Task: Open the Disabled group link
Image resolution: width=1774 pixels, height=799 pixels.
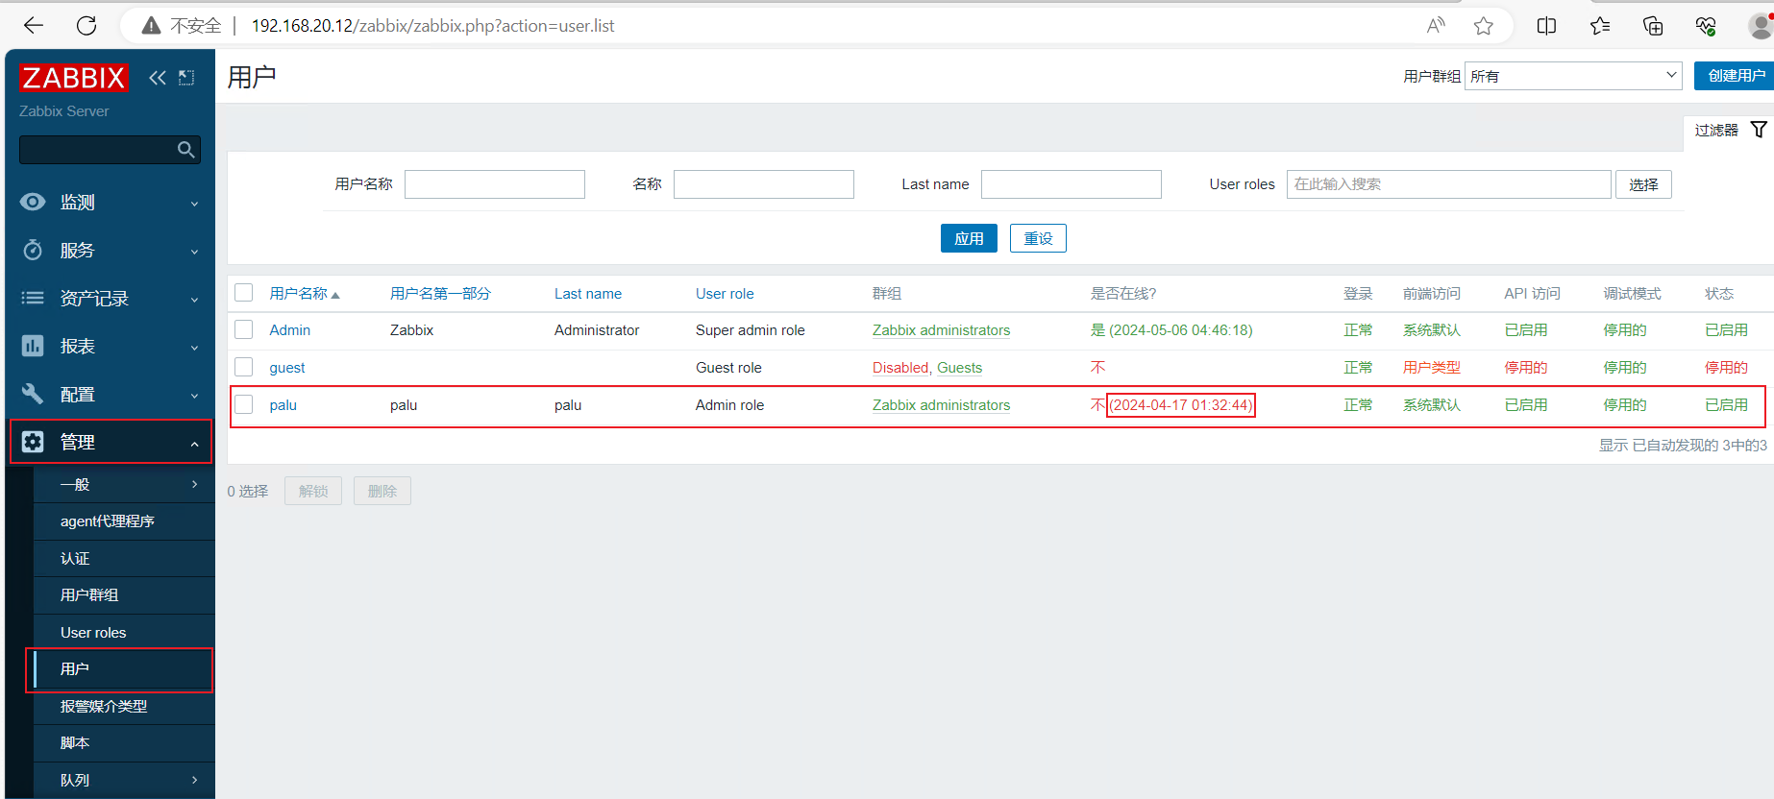Action: 900,367
